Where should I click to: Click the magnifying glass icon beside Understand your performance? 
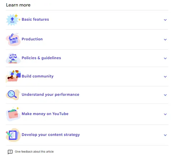click(13, 95)
